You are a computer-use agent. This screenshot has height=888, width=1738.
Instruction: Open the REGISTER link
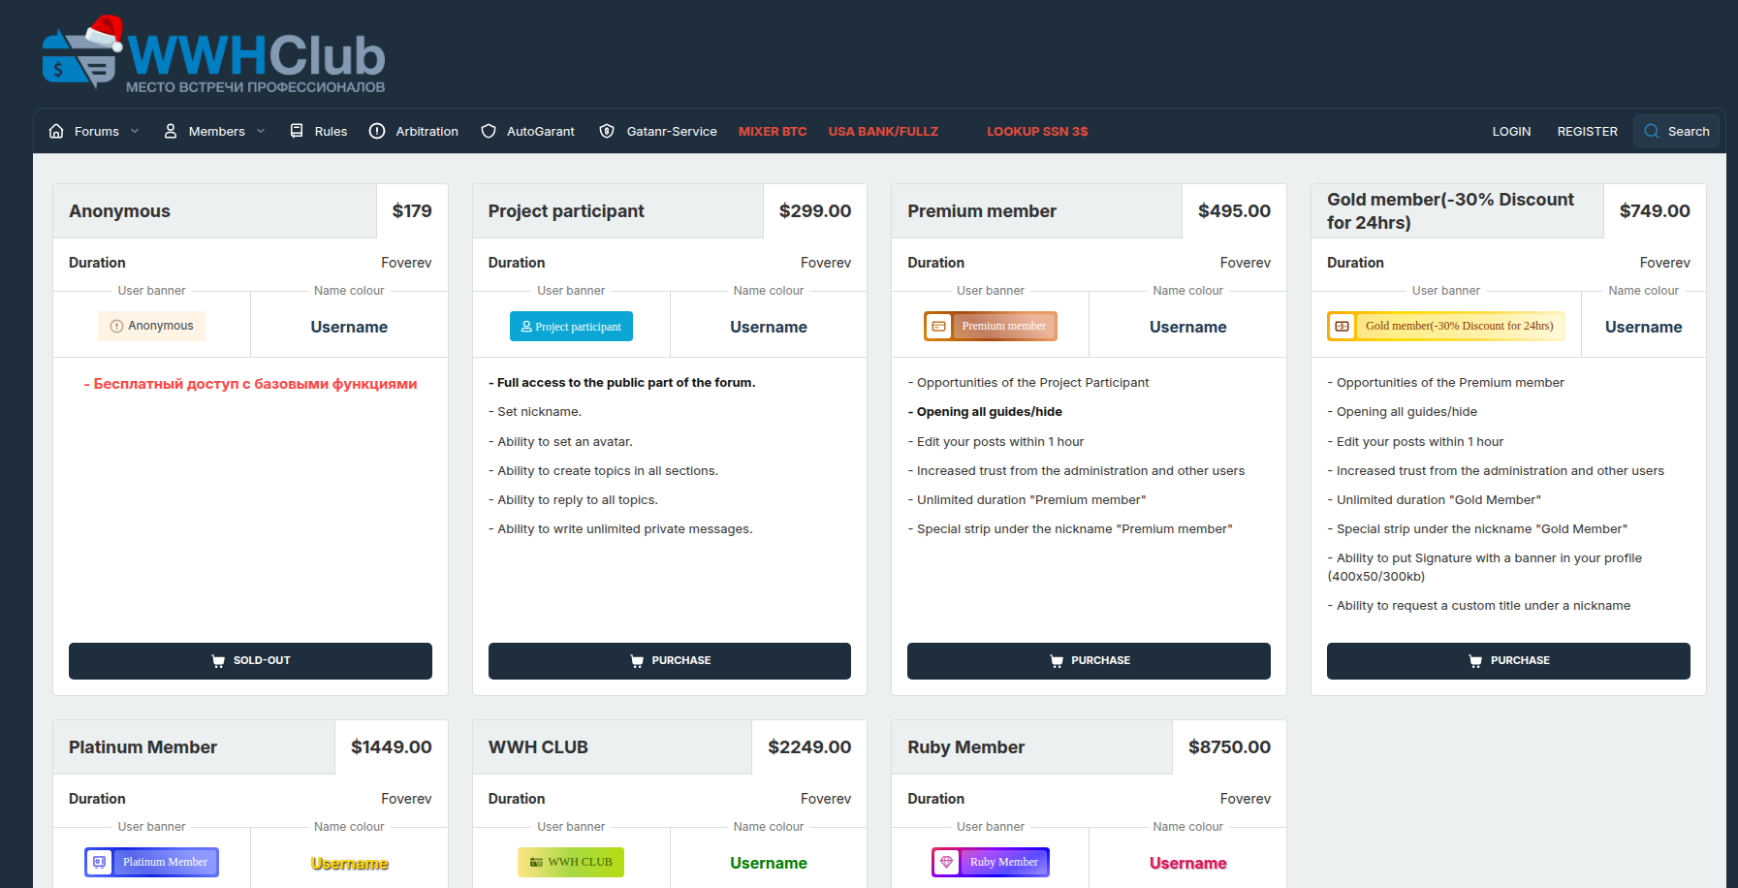1587,131
